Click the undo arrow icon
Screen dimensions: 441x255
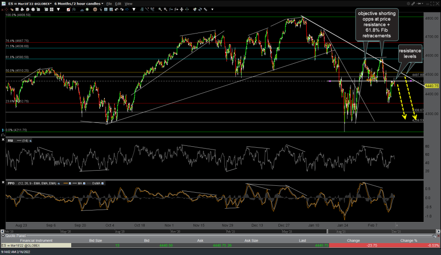(x=116, y=9)
